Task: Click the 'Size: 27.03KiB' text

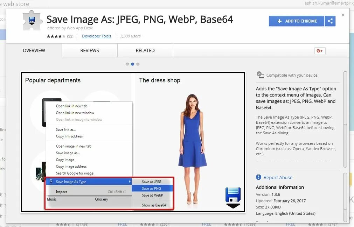Action: click(x=268, y=207)
